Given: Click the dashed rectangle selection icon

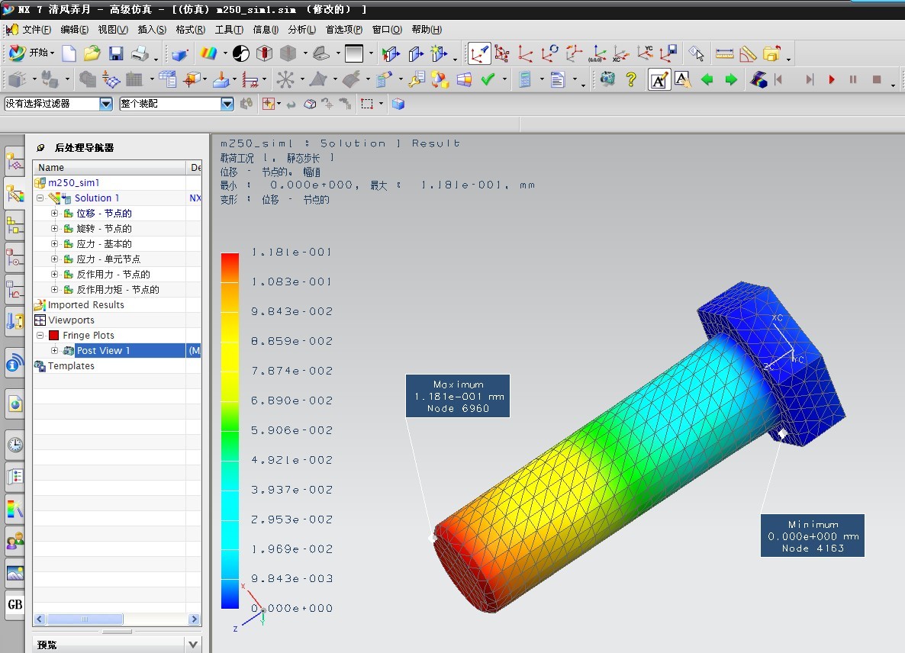Looking at the screenshot, I should 367,104.
